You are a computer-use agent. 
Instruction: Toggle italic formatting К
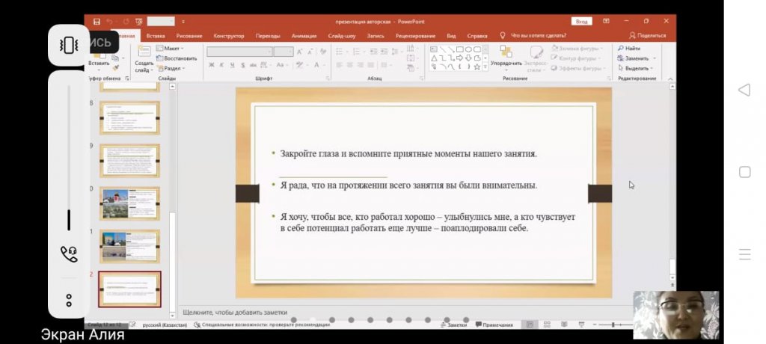pyautogui.click(x=221, y=65)
